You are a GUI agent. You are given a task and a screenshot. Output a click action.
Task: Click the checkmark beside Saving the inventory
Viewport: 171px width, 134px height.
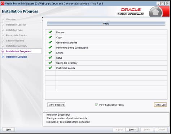point(50,63)
